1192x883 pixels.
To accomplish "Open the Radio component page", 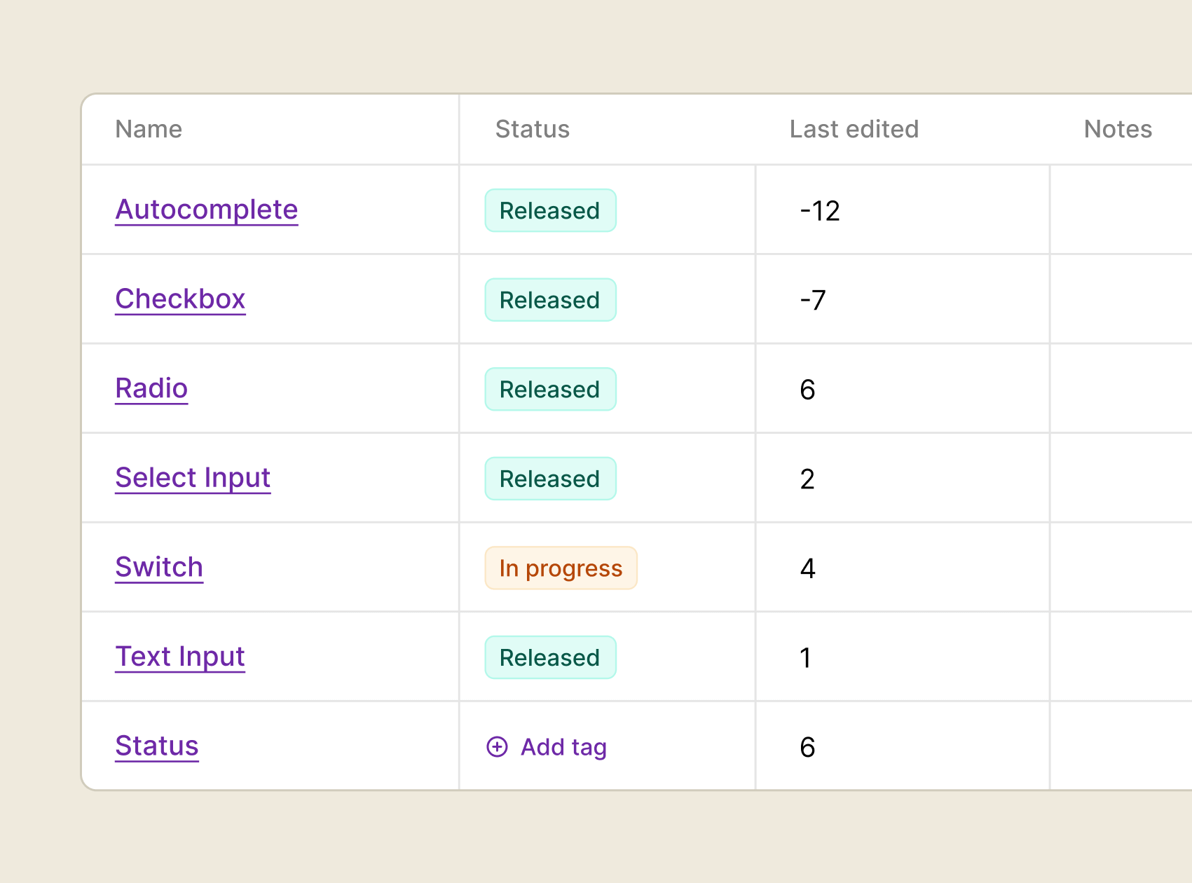I will 151,388.
